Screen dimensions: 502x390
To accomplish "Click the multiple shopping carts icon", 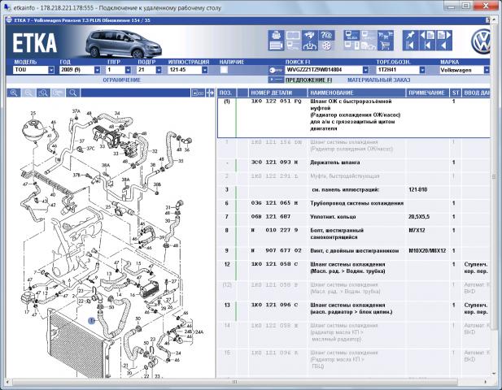I will click(x=386, y=35).
